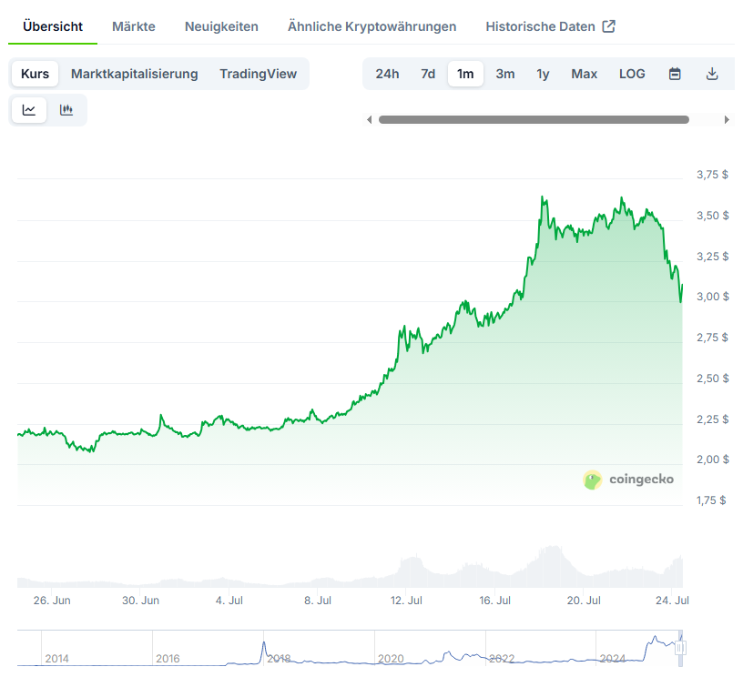Open the Märkte tab
Viewport: 743px width, 677px height.
(133, 26)
